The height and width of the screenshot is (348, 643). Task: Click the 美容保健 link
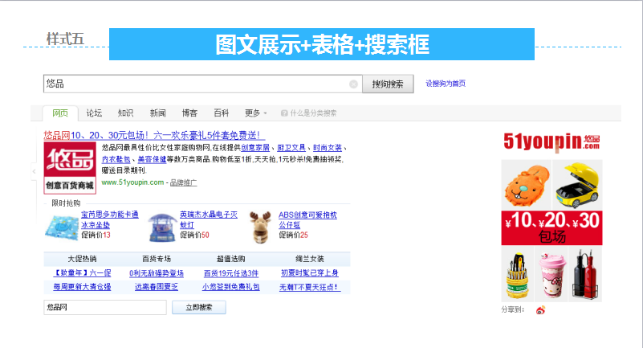pyautogui.click(x=152, y=159)
